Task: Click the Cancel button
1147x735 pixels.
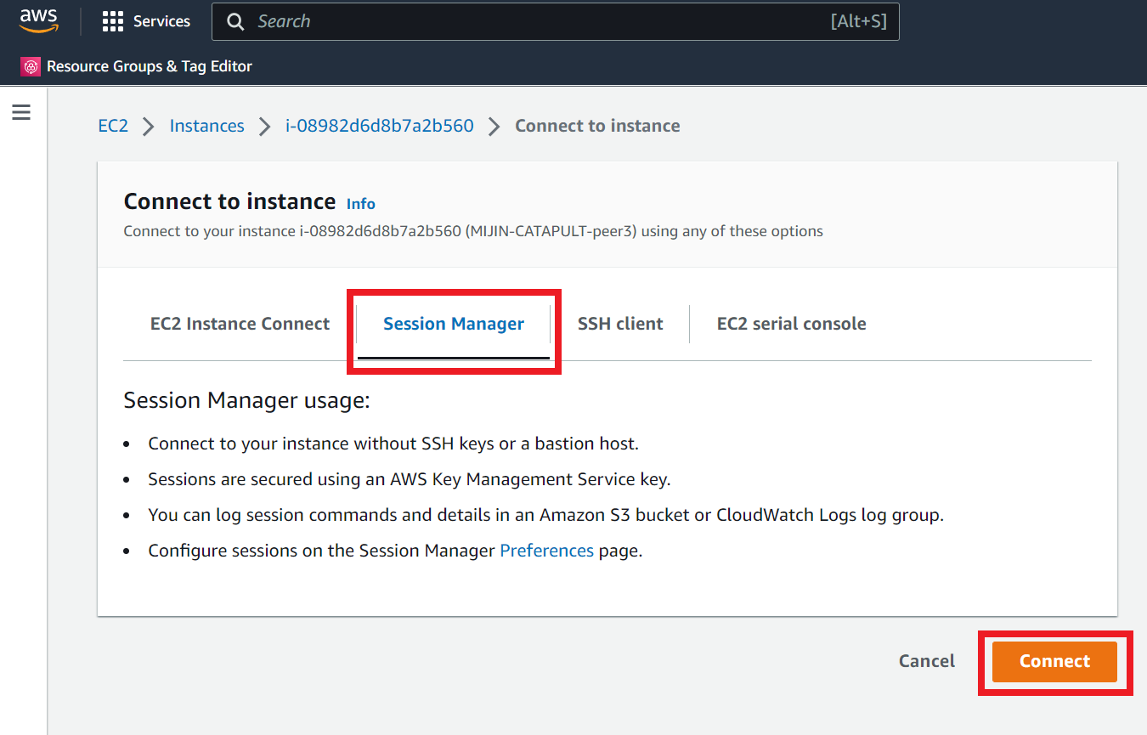Action: [927, 661]
